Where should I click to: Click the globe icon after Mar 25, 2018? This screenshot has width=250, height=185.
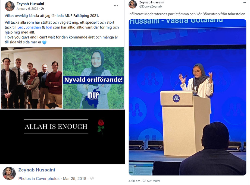(92, 178)
